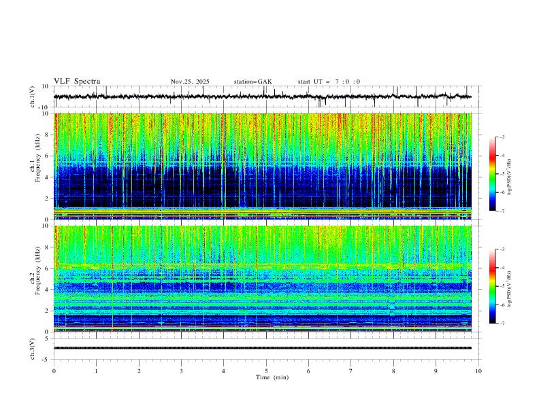Click the ch.2 "Frequency (kHz)" axis label
The width and height of the screenshot is (539, 416).
(x=37, y=271)
